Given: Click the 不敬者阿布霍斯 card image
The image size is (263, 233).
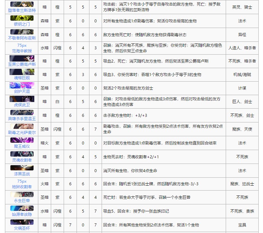Looking at the screenshot, I should (22, 32).
